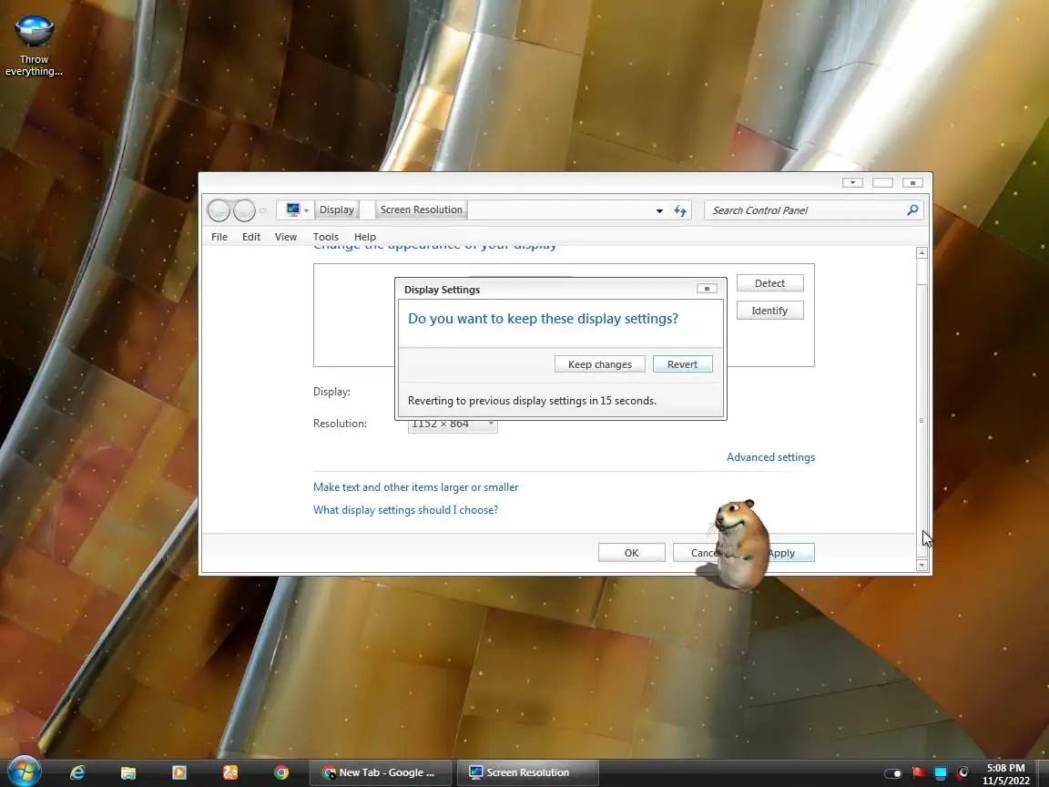The image size is (1049, 787).
Task: Click the Control Panel monitor icon in address bar
Action: [x=292, y=210]
